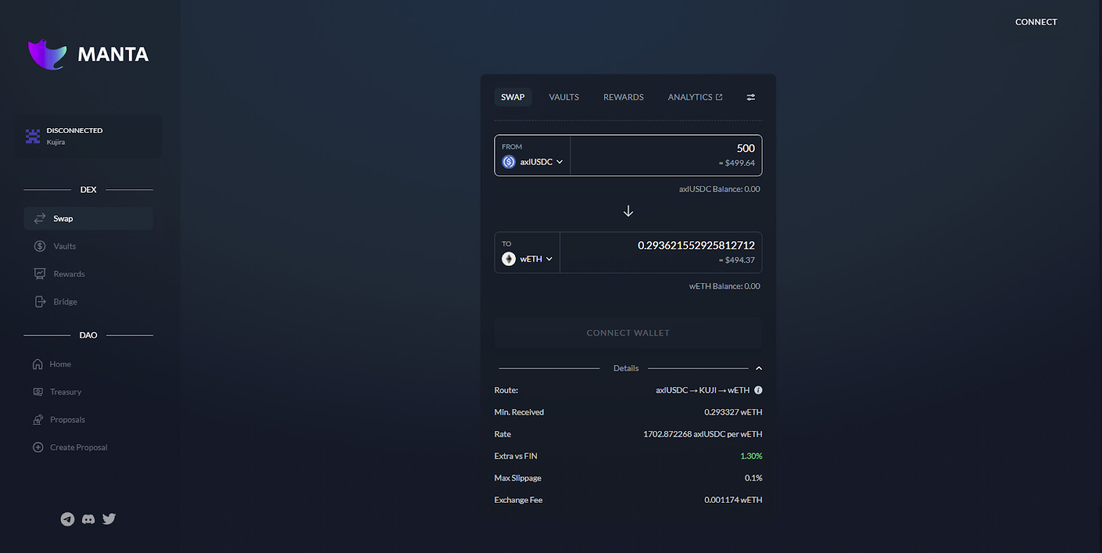Click the DAO Home house icon

[x=38, y=364]
